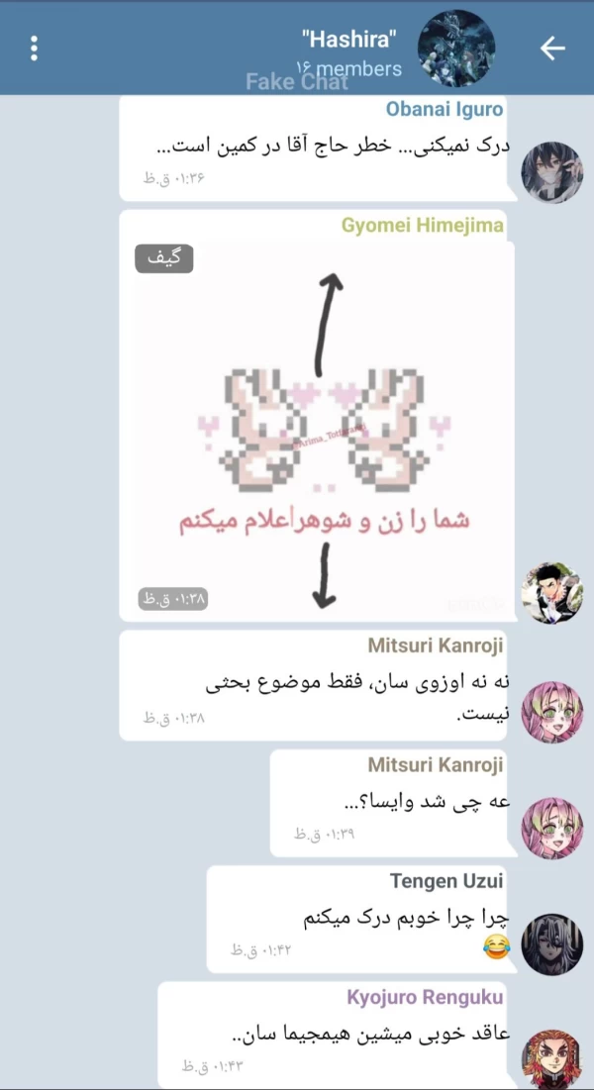Open Kyojuro Renguku's avatar
Viewport: 594px width, 1090px height.
point(552,1059)
